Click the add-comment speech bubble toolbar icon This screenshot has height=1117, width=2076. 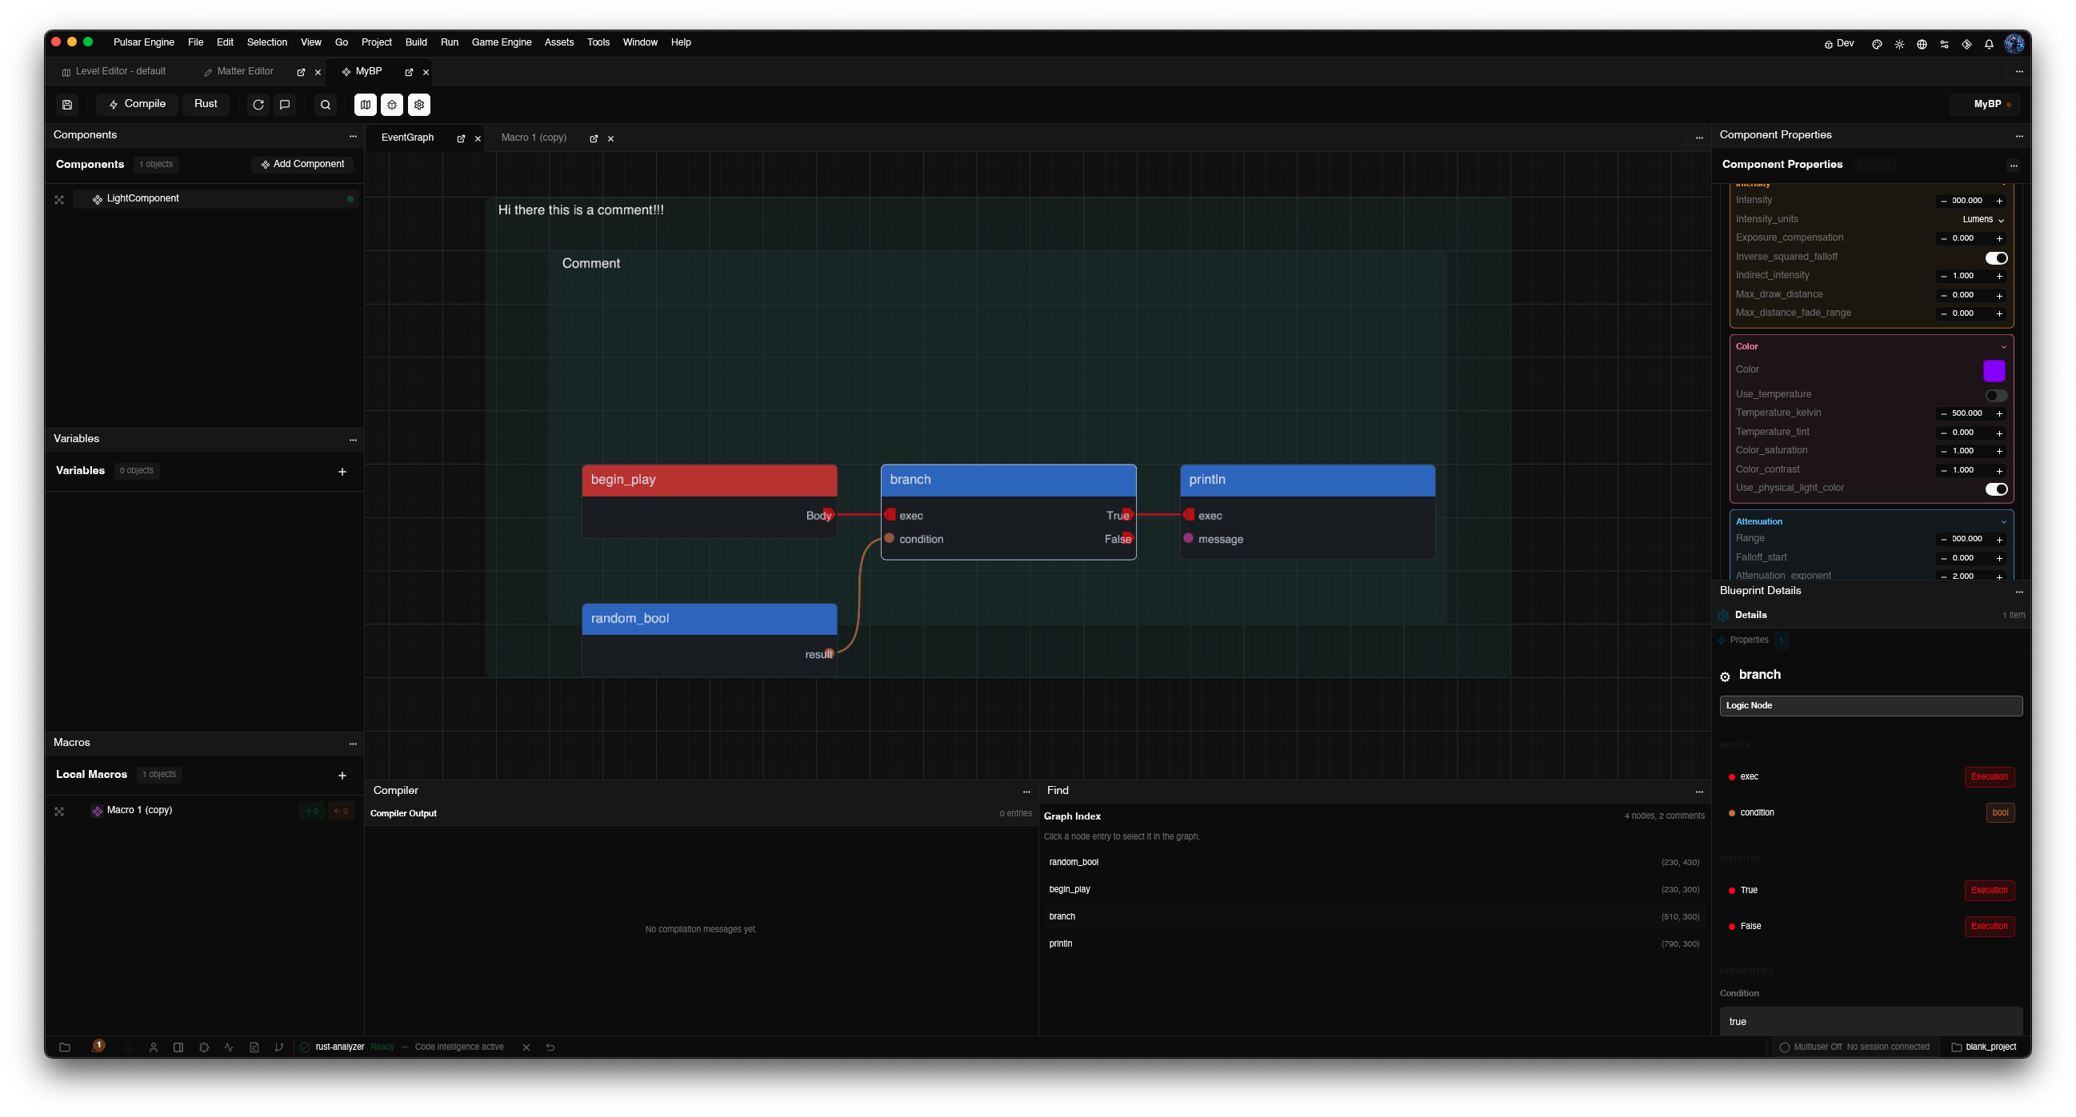(285, 105)
